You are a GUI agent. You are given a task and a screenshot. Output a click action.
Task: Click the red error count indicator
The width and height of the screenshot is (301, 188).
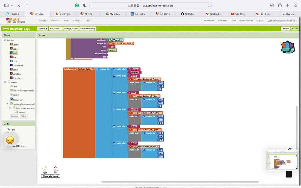(55, 170)
